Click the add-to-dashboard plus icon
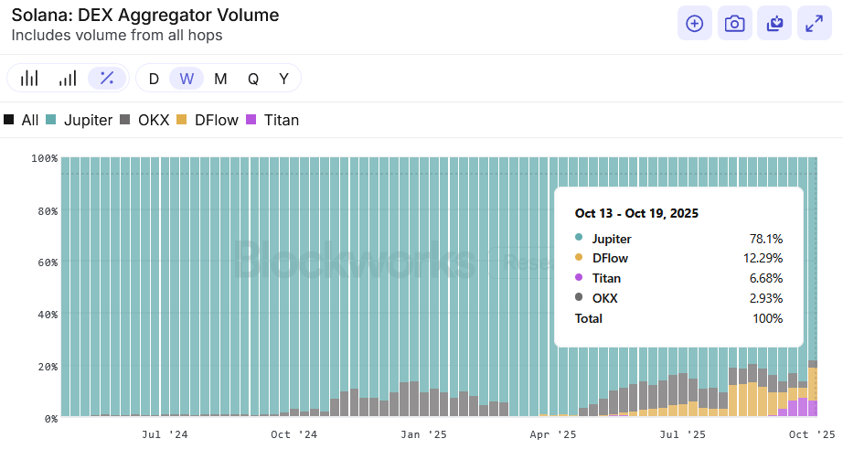 (695, 23)
